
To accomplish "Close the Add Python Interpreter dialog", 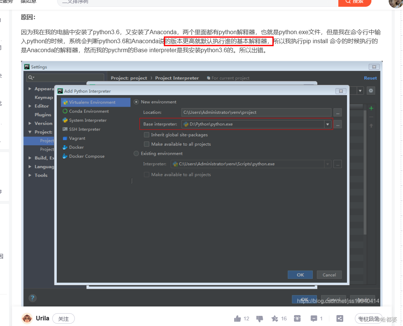I will click(x=341, y=91).
